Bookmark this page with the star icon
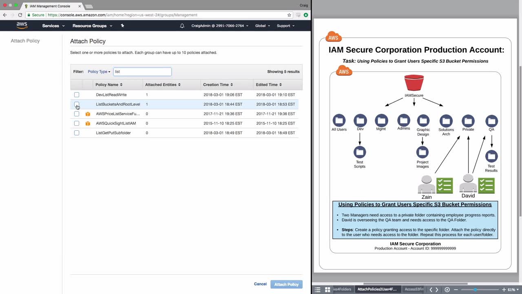Image resolution: width=522 pixels, height=294 pixels. point(289,15)
